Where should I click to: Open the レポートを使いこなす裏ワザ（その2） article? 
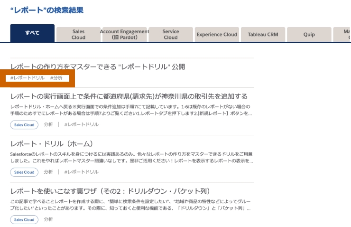point(110,191)
